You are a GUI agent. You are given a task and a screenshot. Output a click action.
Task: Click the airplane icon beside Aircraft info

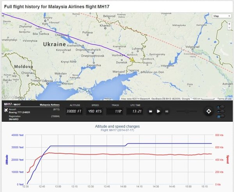coord(6,110)
